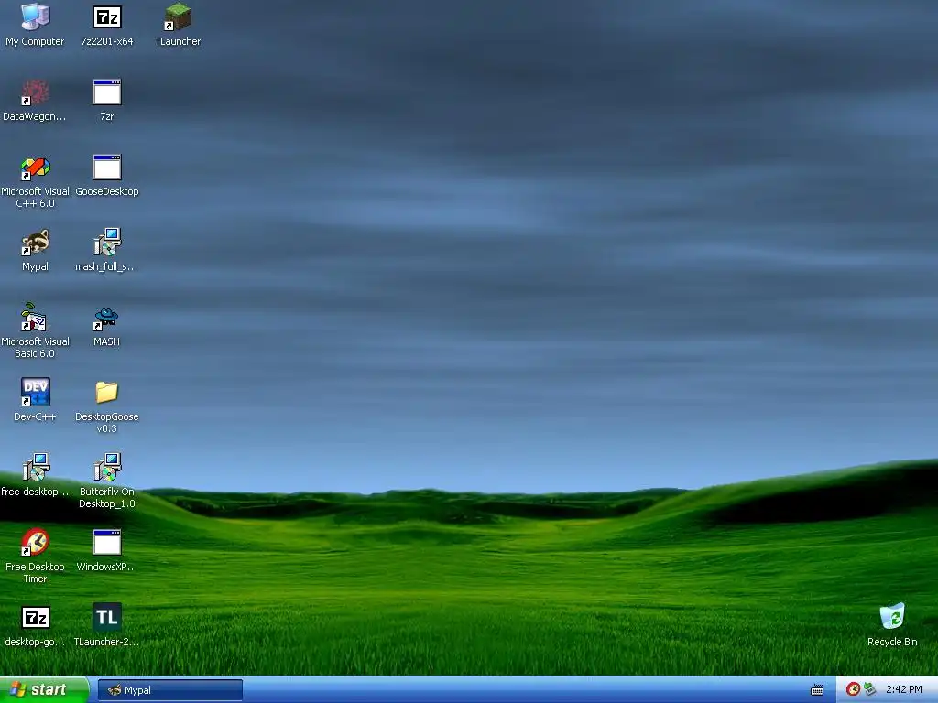Click the red timer tray icon
This screenshot has height=703, width=938.
click(853, 690)
